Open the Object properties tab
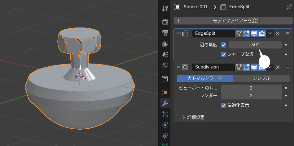This screenshot has height=146, width=294. click(165, 92)
